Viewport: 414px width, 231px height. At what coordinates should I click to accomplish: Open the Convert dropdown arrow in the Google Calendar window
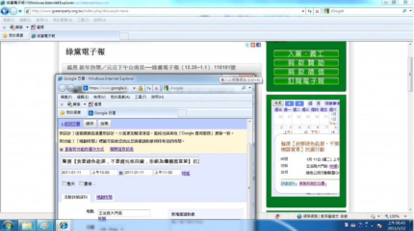click(85, 104)
